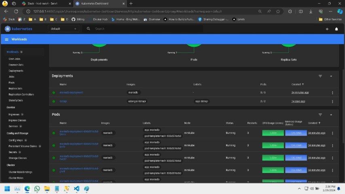
Task: Open Pods in sidebar
Action: (11, 83)
